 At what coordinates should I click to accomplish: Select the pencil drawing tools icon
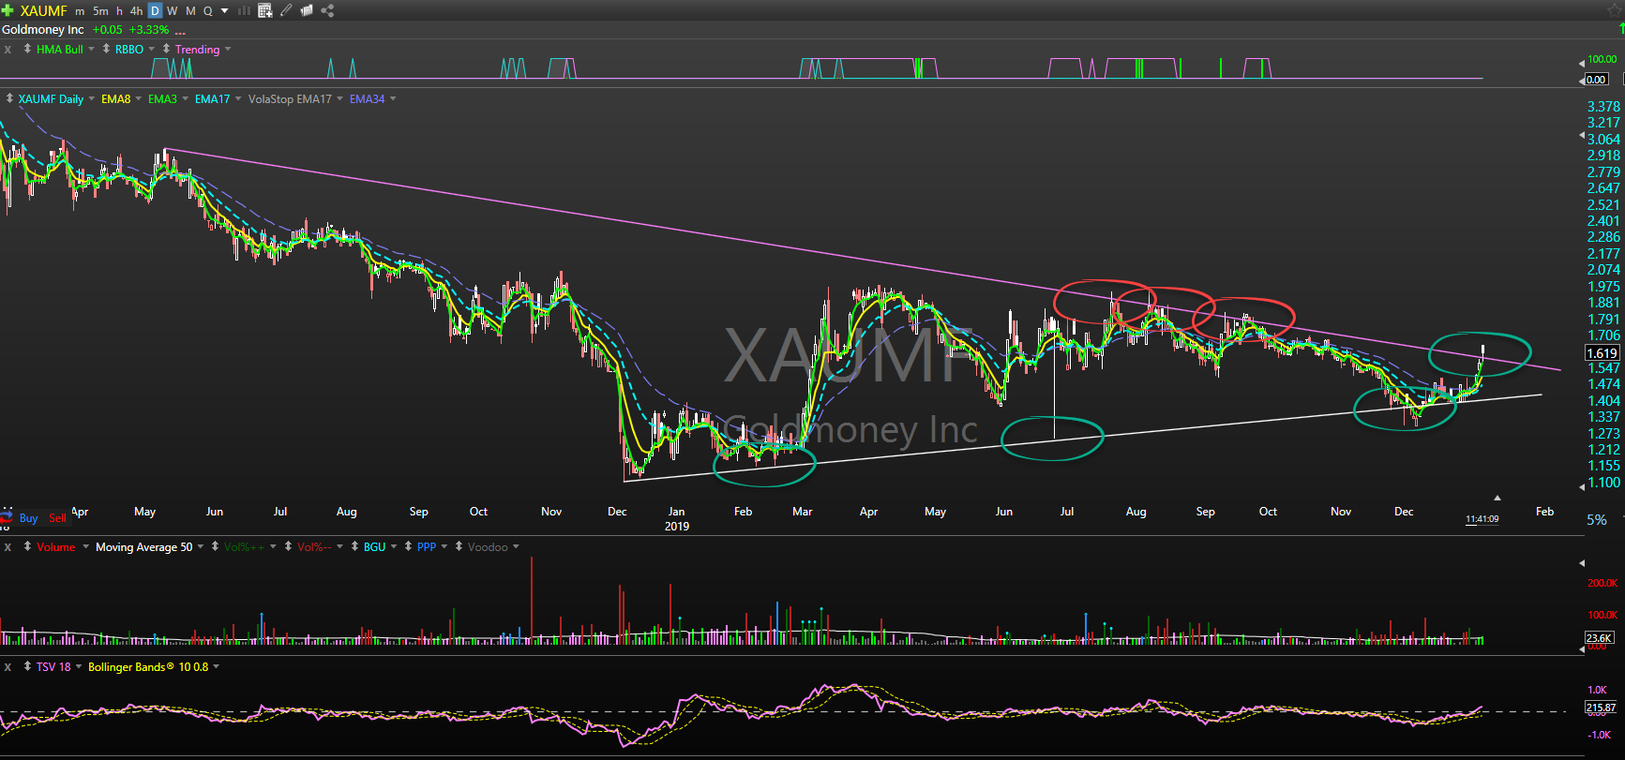(286, 10)
